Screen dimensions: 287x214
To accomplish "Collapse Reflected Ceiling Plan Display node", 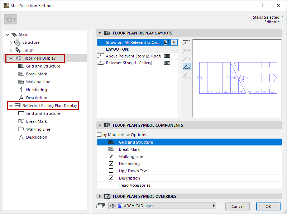I will coord(11,106).
